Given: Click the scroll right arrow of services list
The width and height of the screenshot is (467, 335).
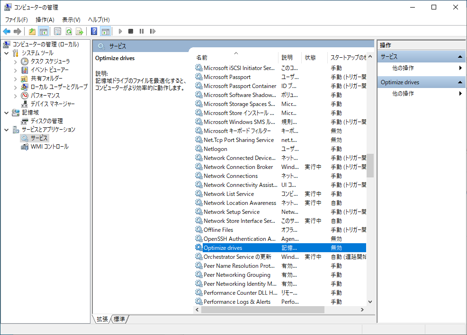Looking at the screenshot, I should click(x=362, y=310).
